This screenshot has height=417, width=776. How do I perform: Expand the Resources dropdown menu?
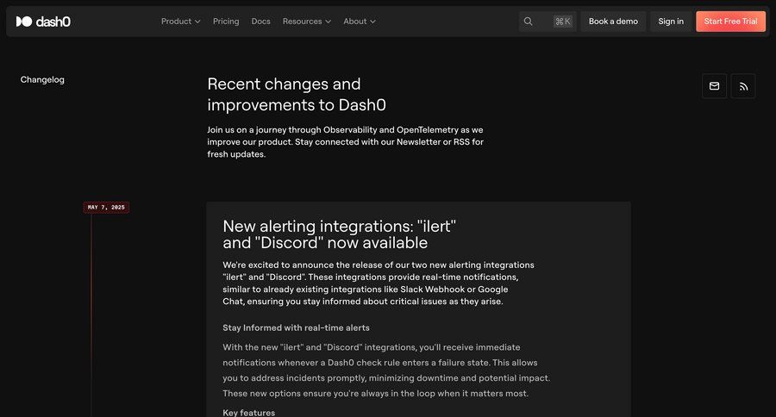(x=307, y=22)
